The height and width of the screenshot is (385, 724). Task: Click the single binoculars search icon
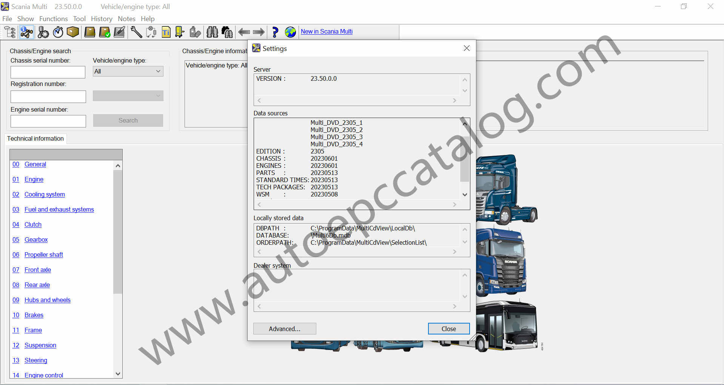click(x=212, y=32)
